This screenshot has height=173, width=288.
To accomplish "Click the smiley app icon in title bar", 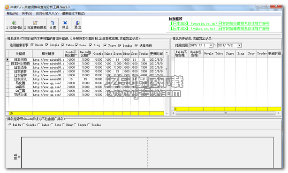I will (7, 7).
